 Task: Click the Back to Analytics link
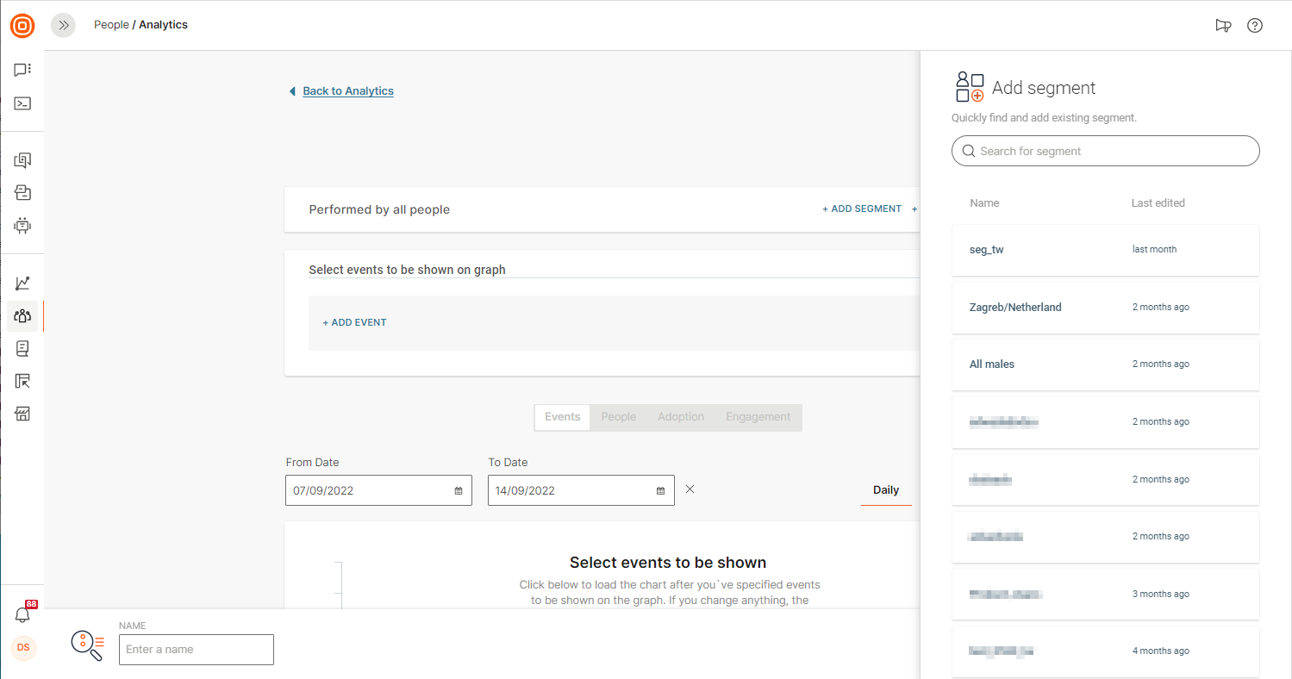click(347, 91)
